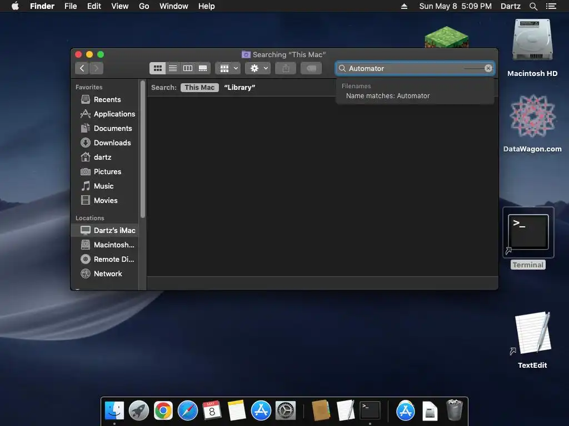Select Network in the sidebar
Image resolution: width=569 pixels, height=426 pixels.
click(105, 274)
